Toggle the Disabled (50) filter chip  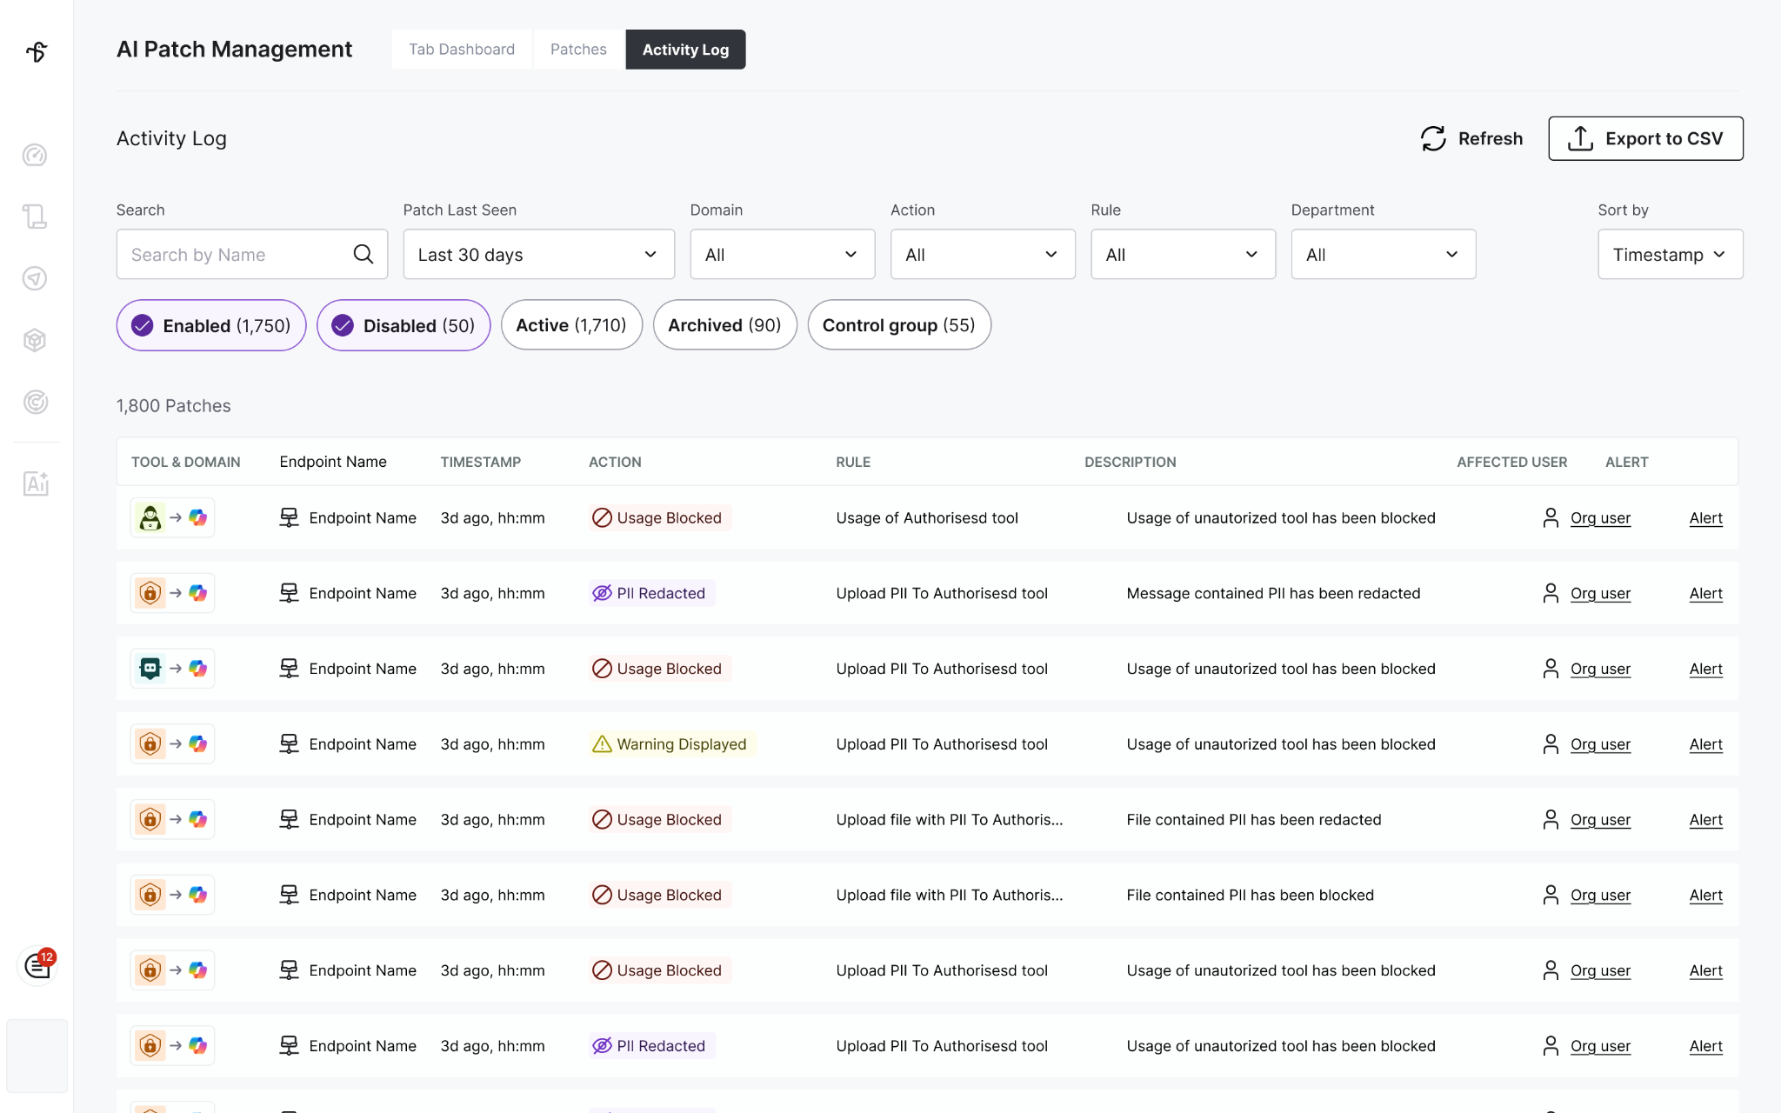[404, 325]
